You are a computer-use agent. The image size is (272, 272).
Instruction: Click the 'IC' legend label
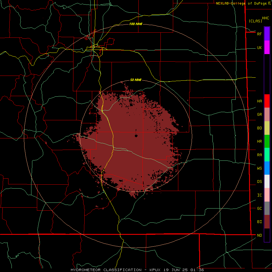[259, 195]
